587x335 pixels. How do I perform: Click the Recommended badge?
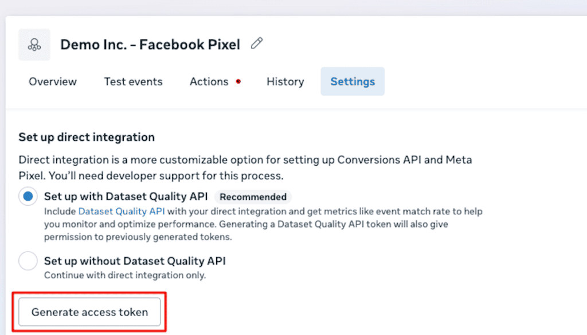pyautogui.click(x=253, y=197)
